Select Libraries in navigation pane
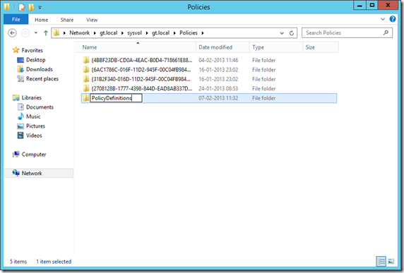Screen dimensions: 404x273 click(x=32, y=98)
